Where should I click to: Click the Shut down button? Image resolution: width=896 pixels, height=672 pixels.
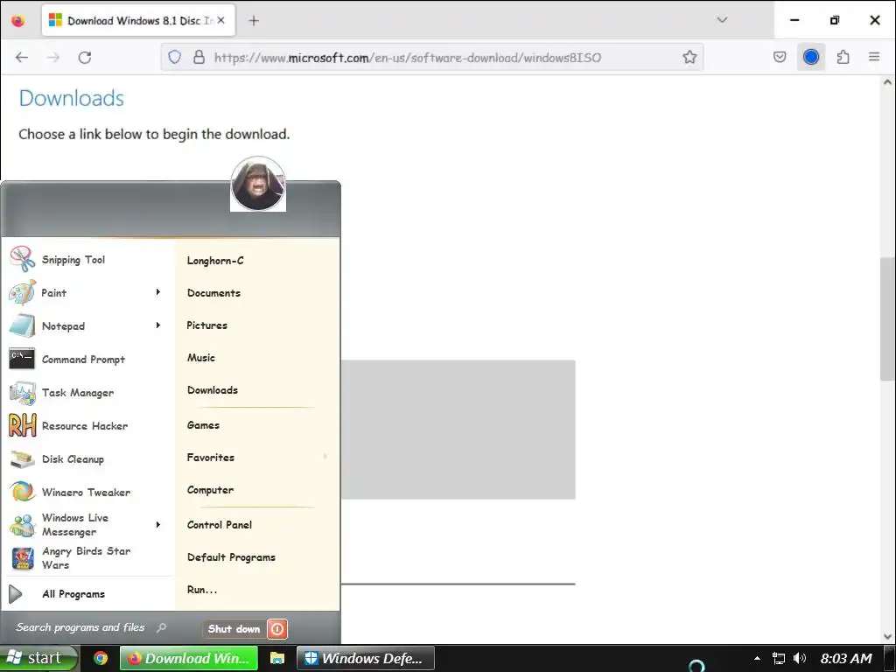(234, 629)
